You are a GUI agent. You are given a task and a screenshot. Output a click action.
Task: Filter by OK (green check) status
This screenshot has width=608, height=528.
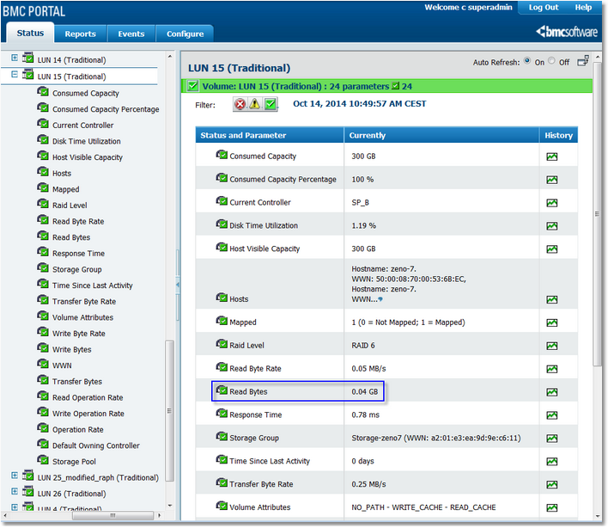click(271, 104)
